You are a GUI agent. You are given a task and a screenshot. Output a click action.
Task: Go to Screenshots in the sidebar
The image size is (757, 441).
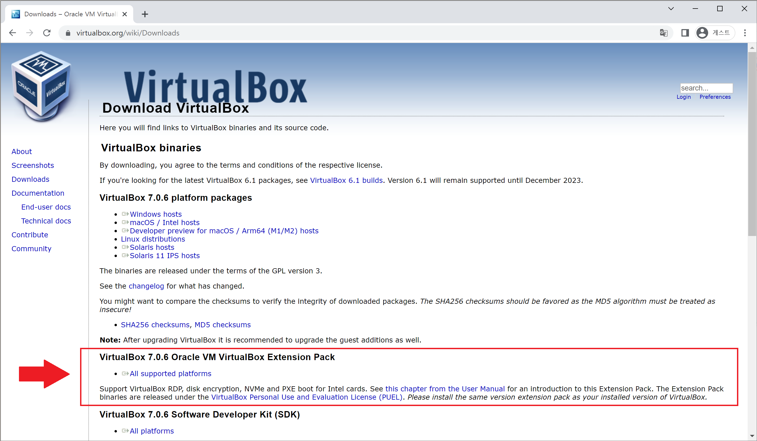click(33, 165)
